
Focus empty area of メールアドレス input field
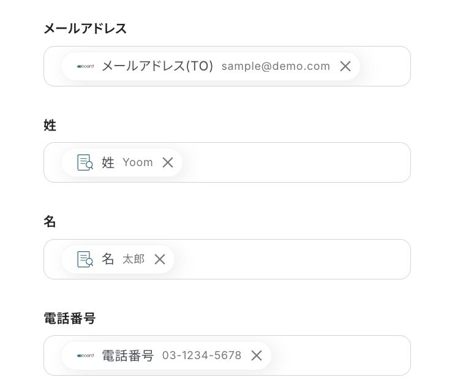tap(385, 66)
